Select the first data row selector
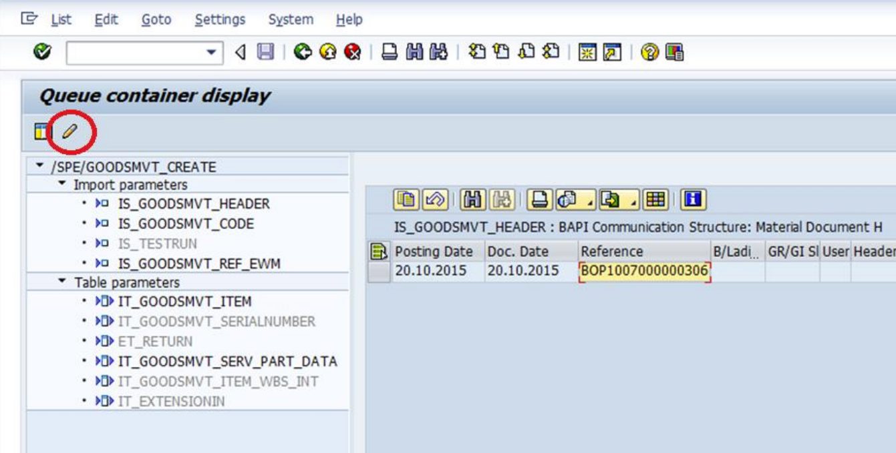Image resolution: width=896 pixels, height=453 pixels. (x=379, y=272)
